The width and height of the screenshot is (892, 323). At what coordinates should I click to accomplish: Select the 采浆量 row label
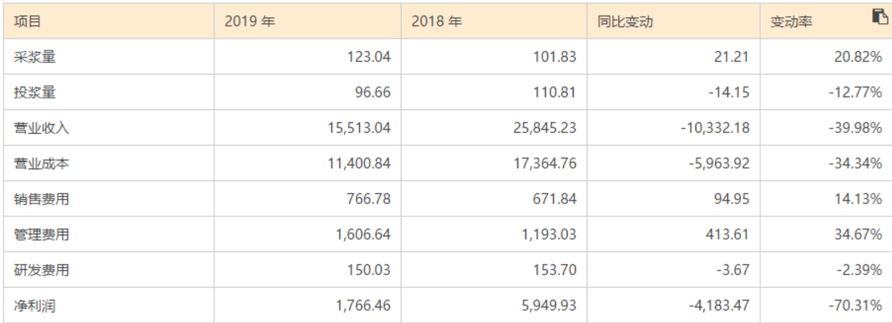coord(35,57)
